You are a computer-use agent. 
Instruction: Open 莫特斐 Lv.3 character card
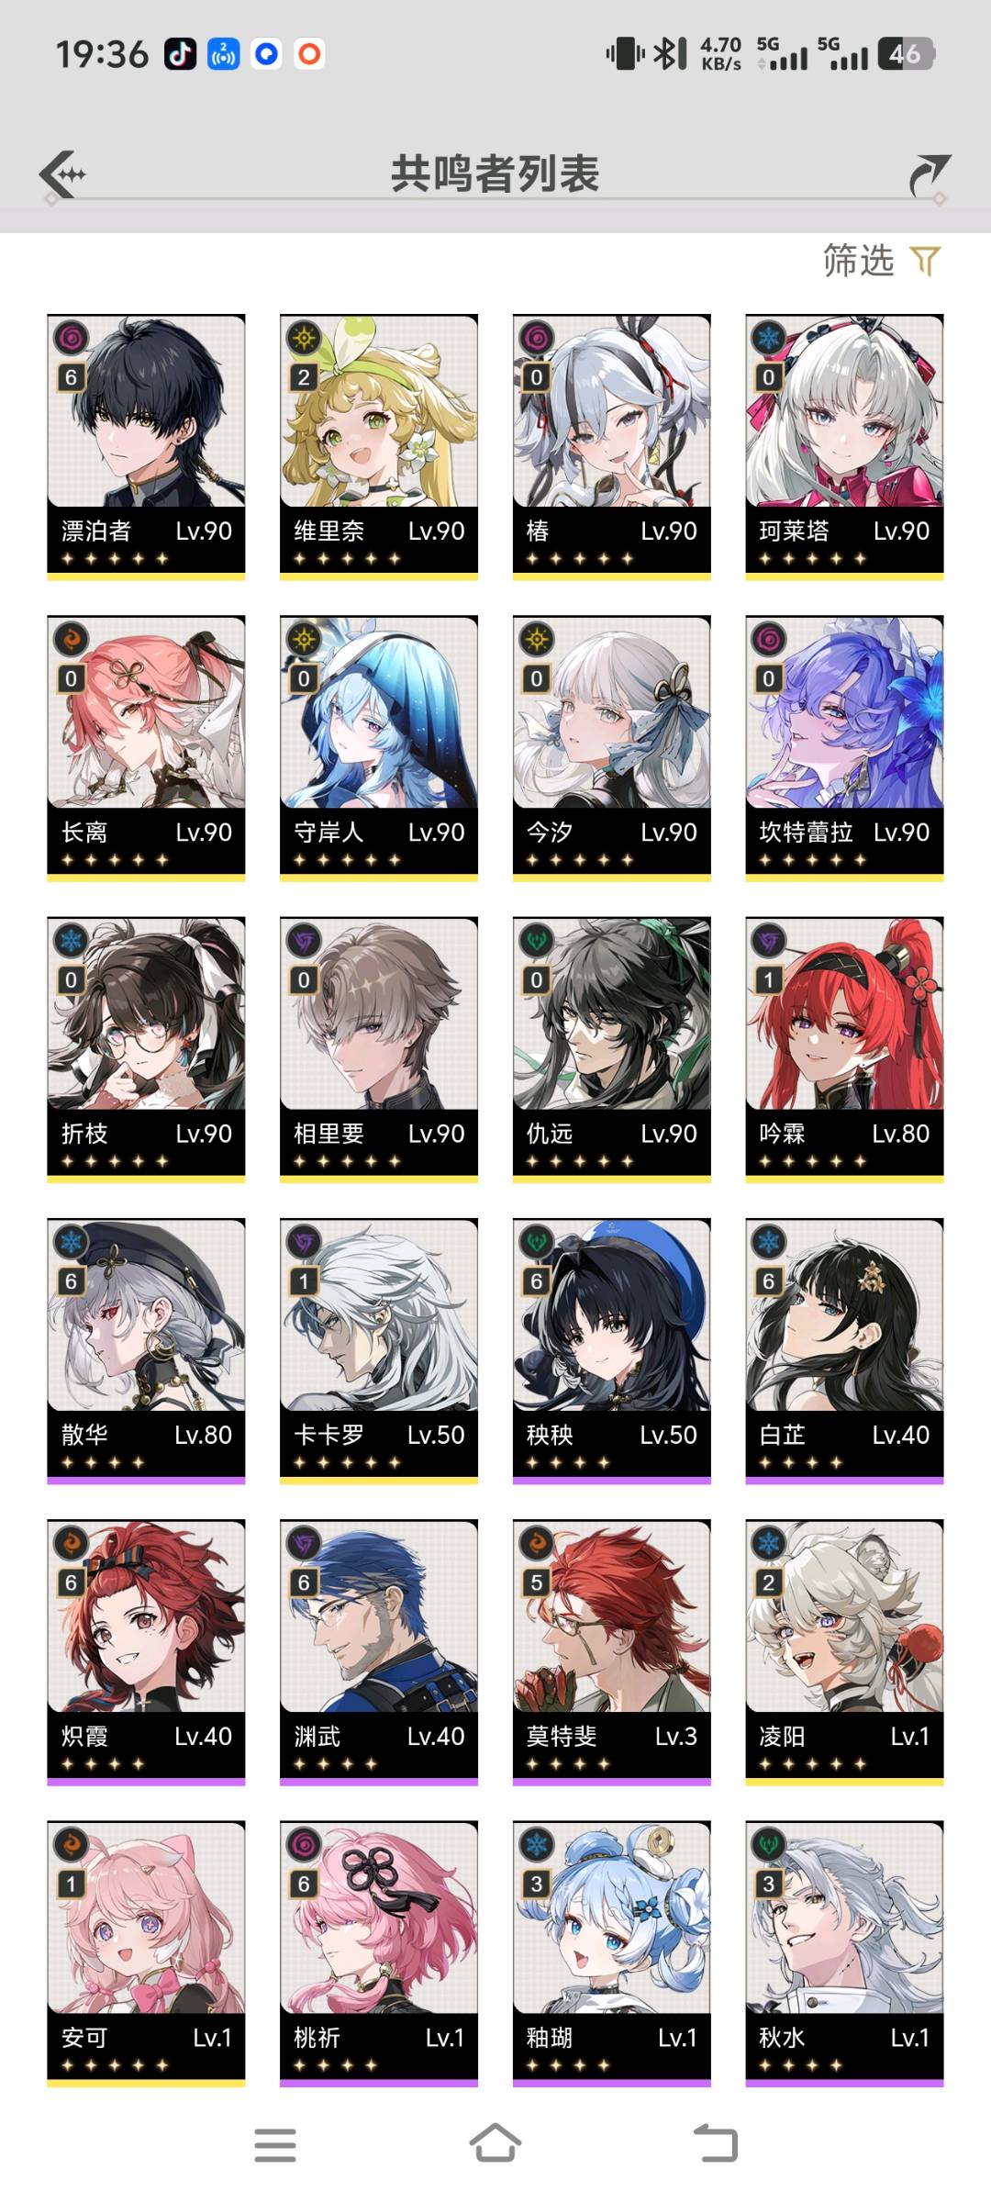point(612,1652)
